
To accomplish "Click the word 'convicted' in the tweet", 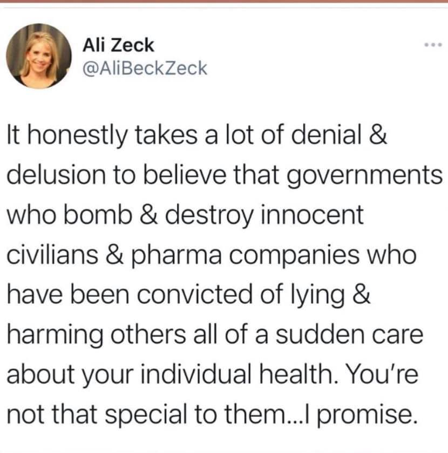I will (194, 295).
